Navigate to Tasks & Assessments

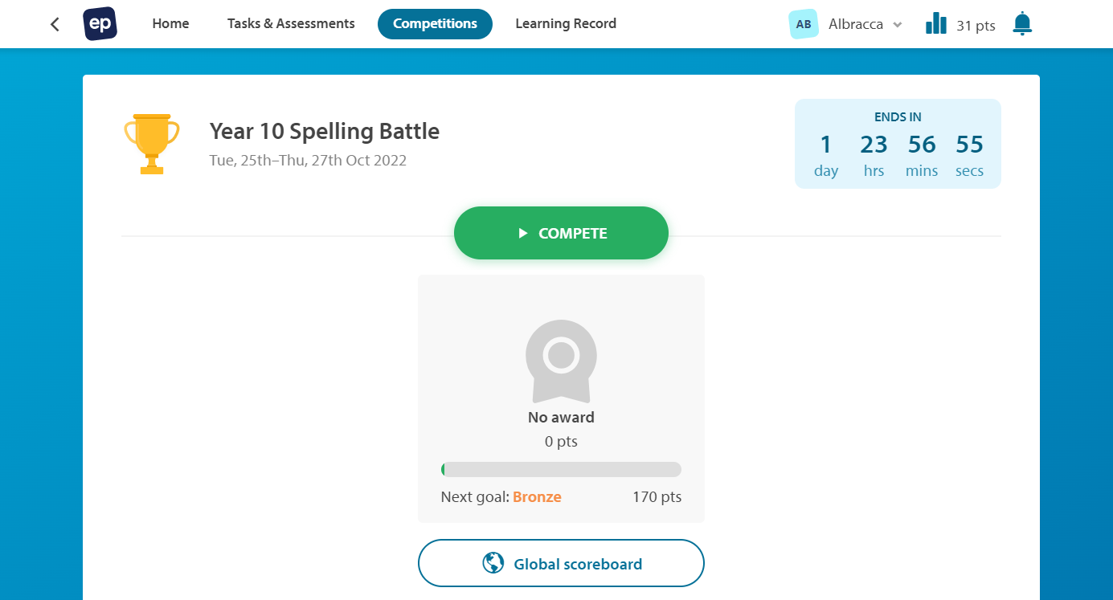[290, 23]
